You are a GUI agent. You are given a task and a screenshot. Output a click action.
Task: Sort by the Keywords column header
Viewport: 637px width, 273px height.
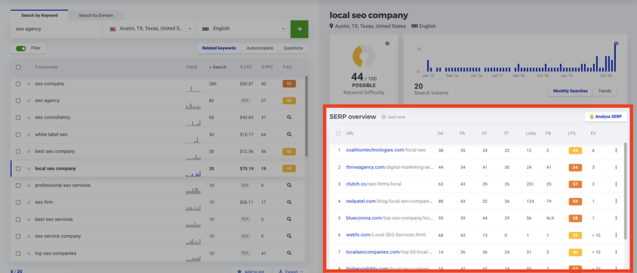46,67
